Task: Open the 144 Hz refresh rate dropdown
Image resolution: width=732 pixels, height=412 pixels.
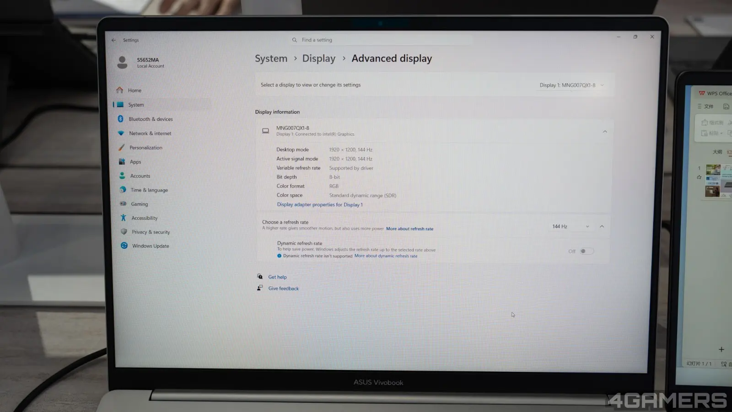Action: pos(571,226)
